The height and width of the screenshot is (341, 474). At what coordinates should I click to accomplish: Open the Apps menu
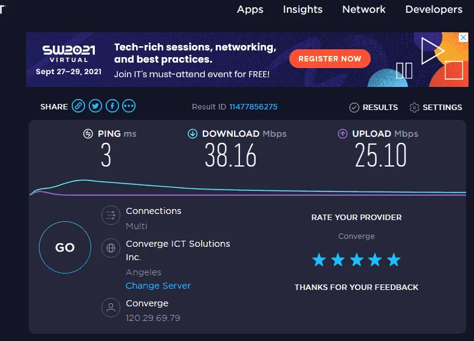tap(250, 10)
